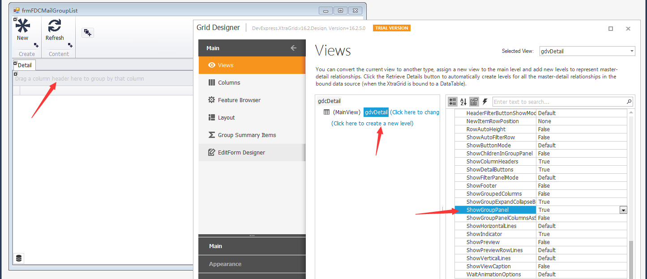Click the grid table icon beside MainView
The image size is (647, 279).
[x=326, y=112]
